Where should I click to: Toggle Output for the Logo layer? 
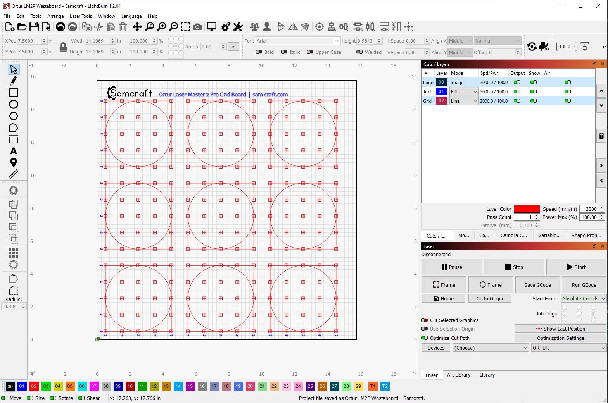point(517,82)
